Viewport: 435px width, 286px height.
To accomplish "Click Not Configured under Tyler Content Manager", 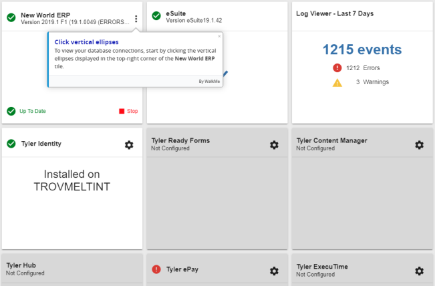I will pos(315,148).
